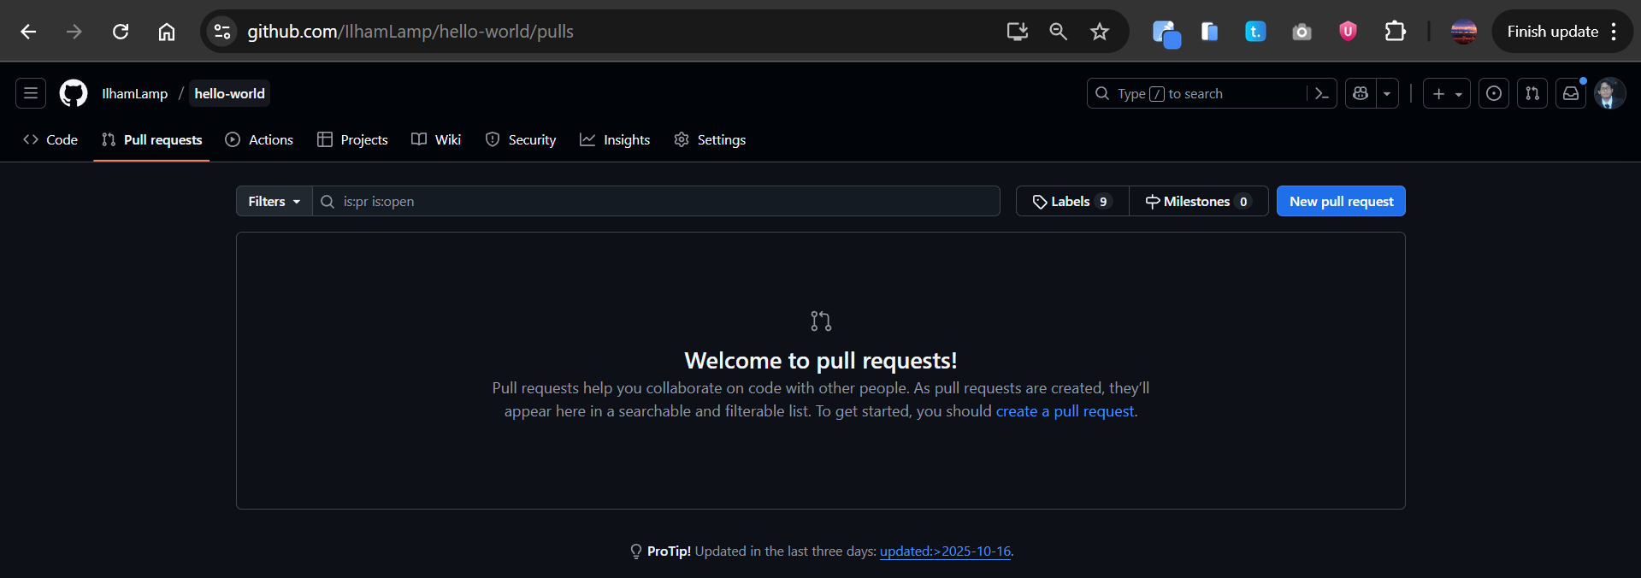The image size is (1641, 578).
Task: Open the GitHub homepage via Octocat logo
Action: [74, 93]
